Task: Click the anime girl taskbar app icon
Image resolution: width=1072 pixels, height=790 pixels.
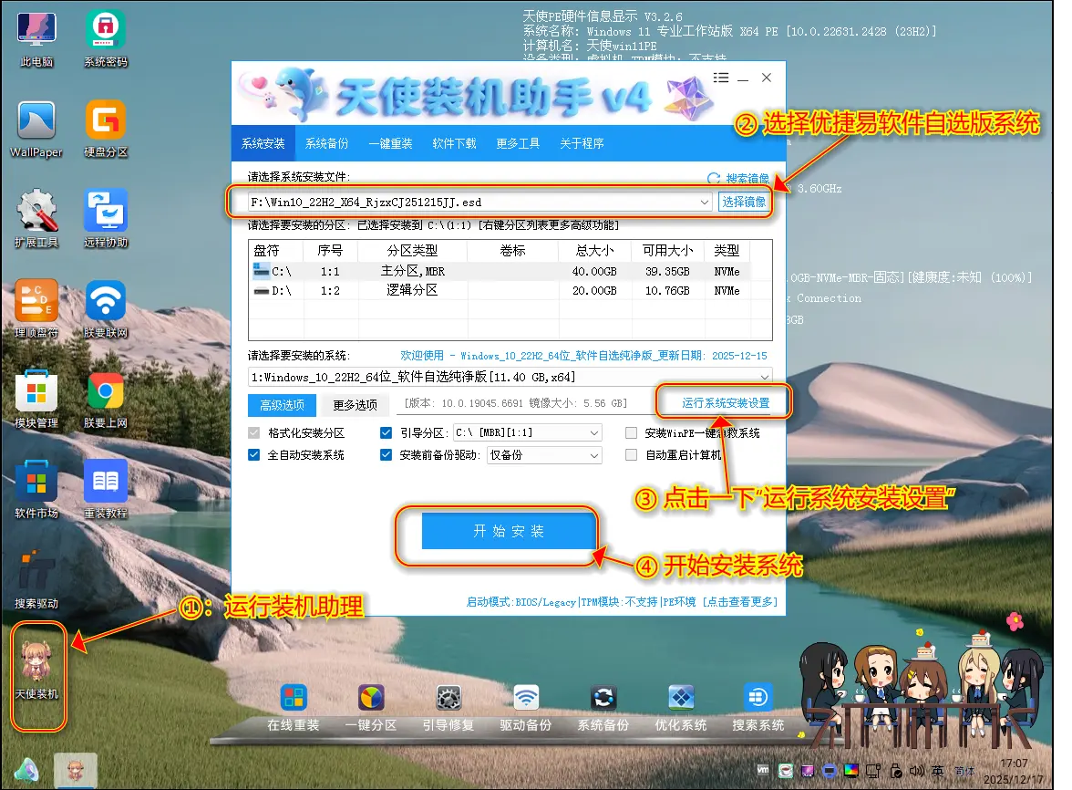Action: click(x=75, y=772)
